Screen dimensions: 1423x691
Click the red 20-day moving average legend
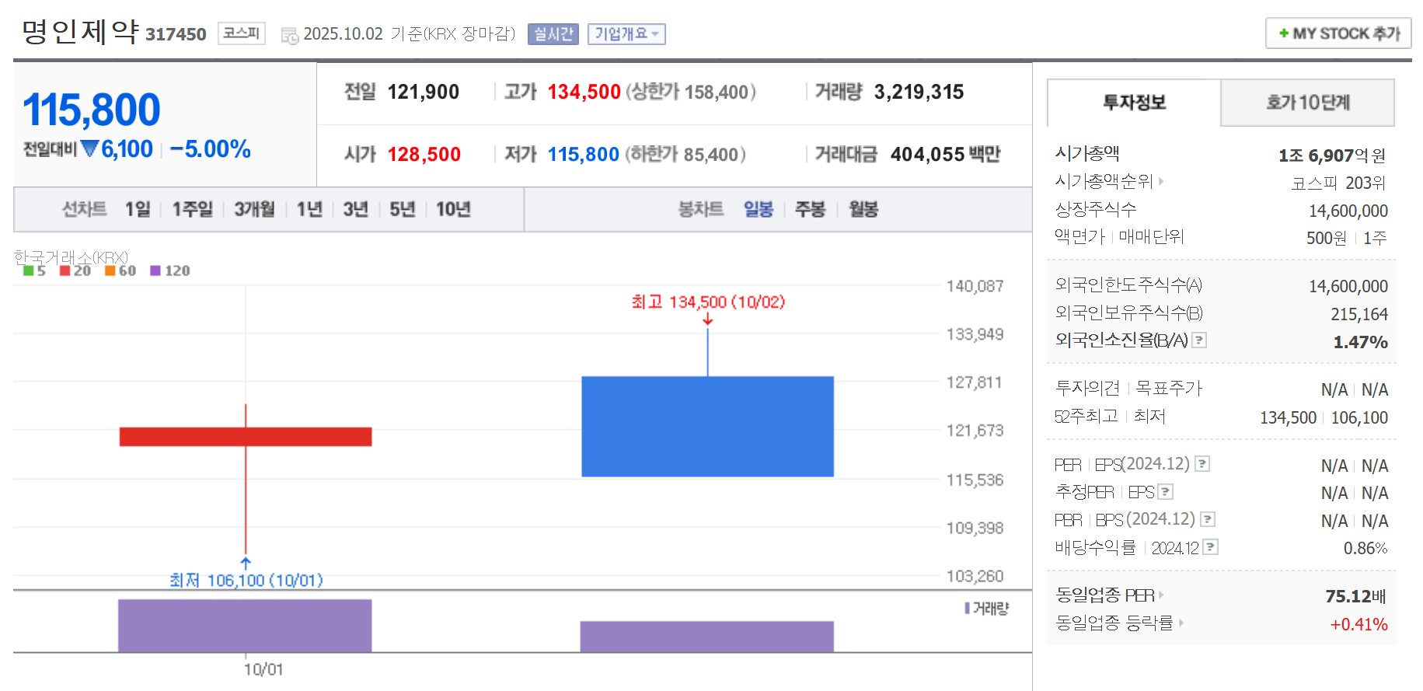[x=75, y=270]
